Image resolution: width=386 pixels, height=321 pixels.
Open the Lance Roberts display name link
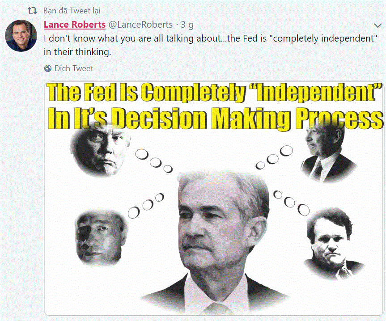[75, 25]
